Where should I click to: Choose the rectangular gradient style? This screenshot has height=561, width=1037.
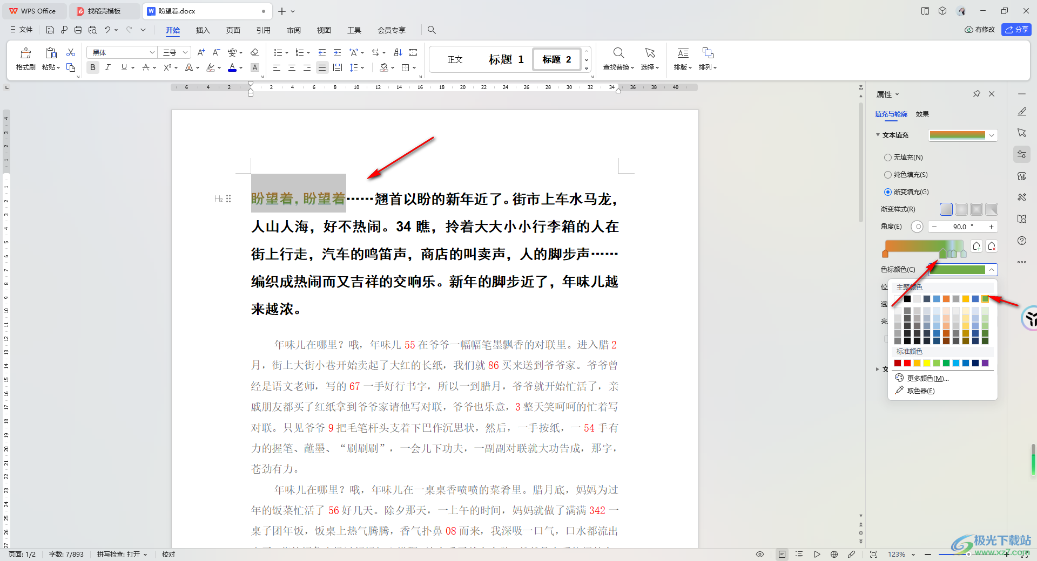977,209
